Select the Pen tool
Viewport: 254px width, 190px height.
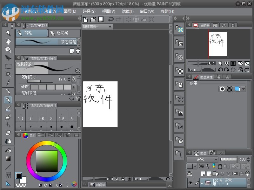pyautogui.click(x=8, y=92)
